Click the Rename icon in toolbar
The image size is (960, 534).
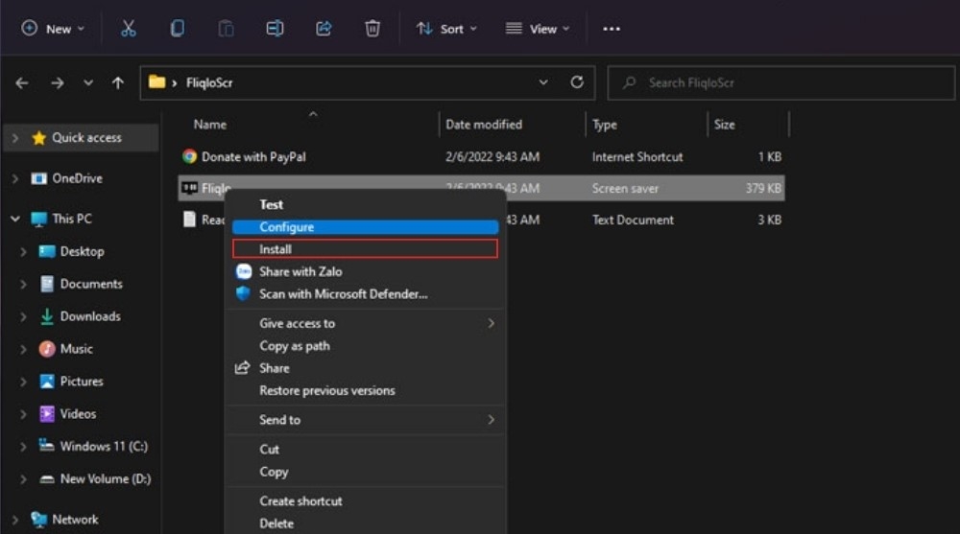(x=275, y=29)
